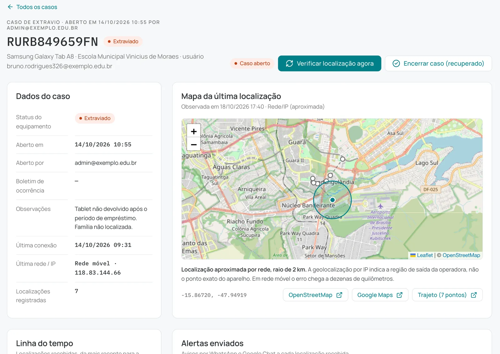The width and height of the screenshot is (500, 354).
Task: Click the Boletim de ocorrência dash value
Action: point(76,181)
